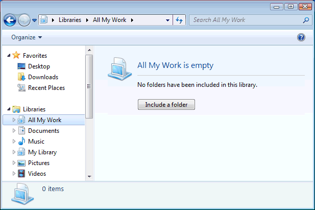Click the empty library icon in content pane
This screenshot has width=315, height=210.
[x=120, y=69]
